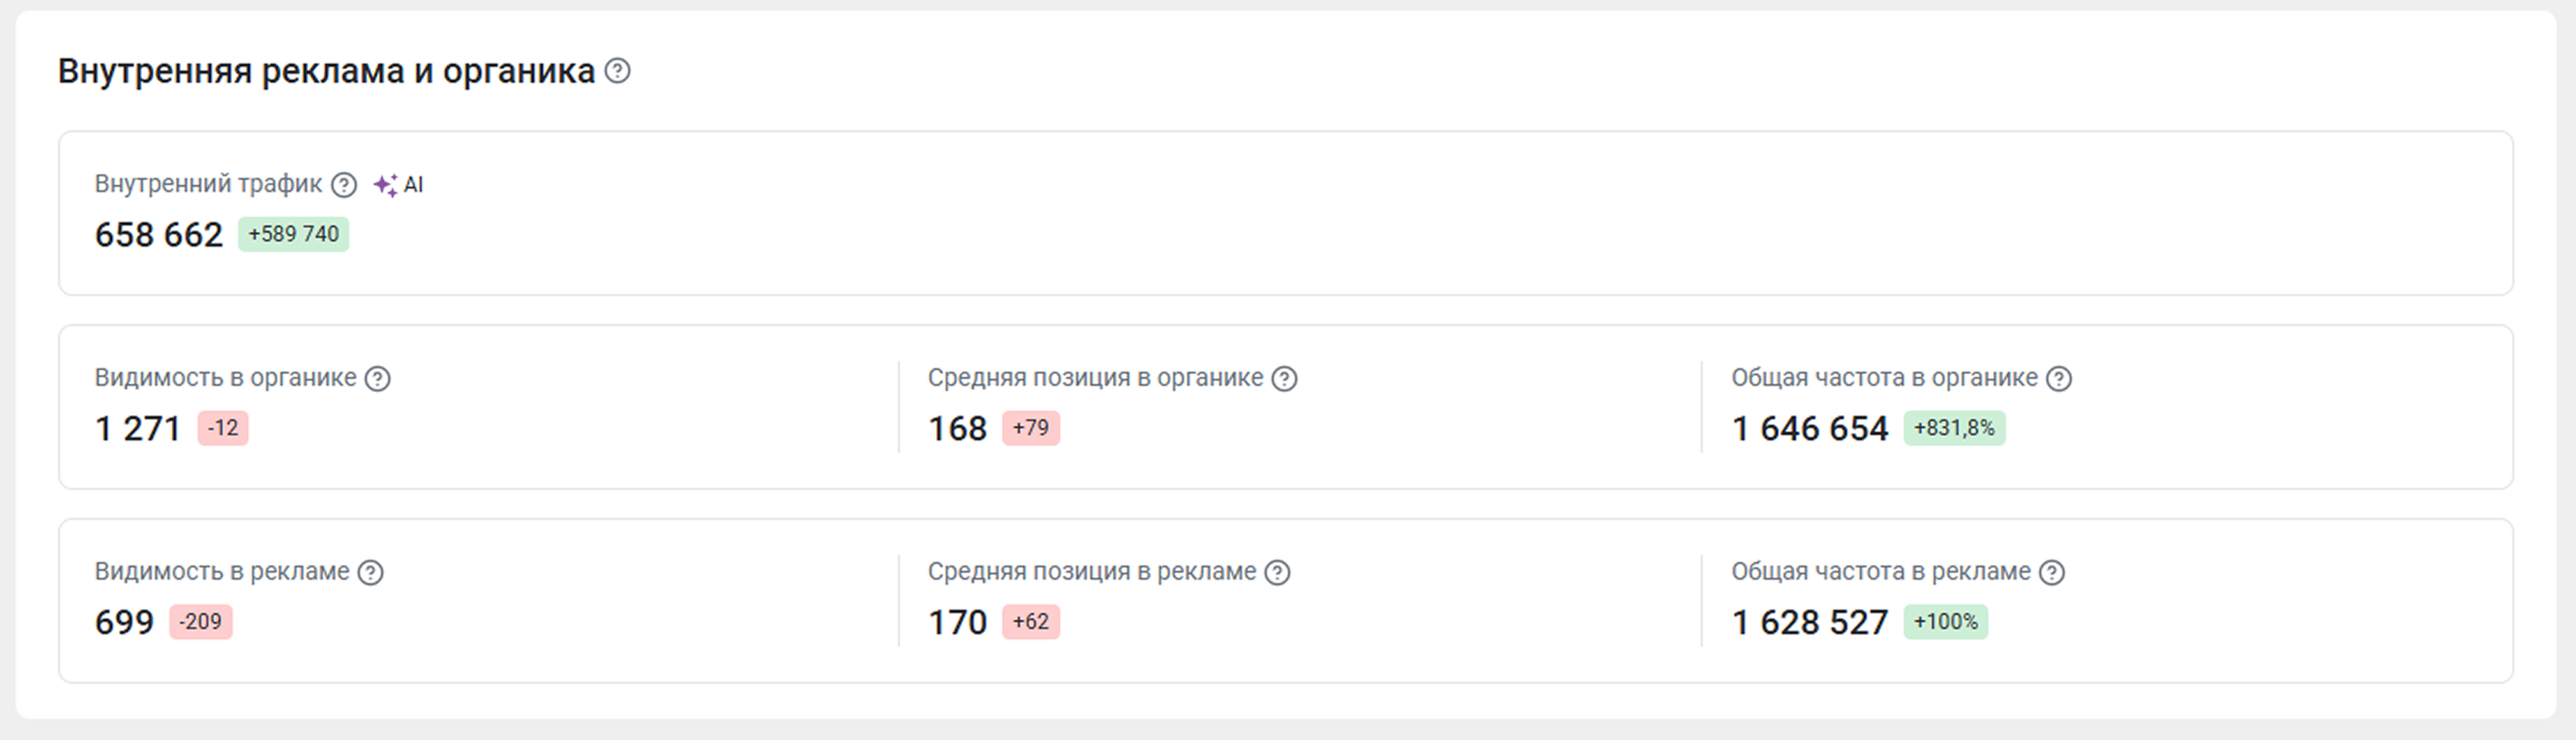The height and width of the screenshot is (740, 2576).
Task: Click the red -209 ad visibility badge
Action: [200, 622]
